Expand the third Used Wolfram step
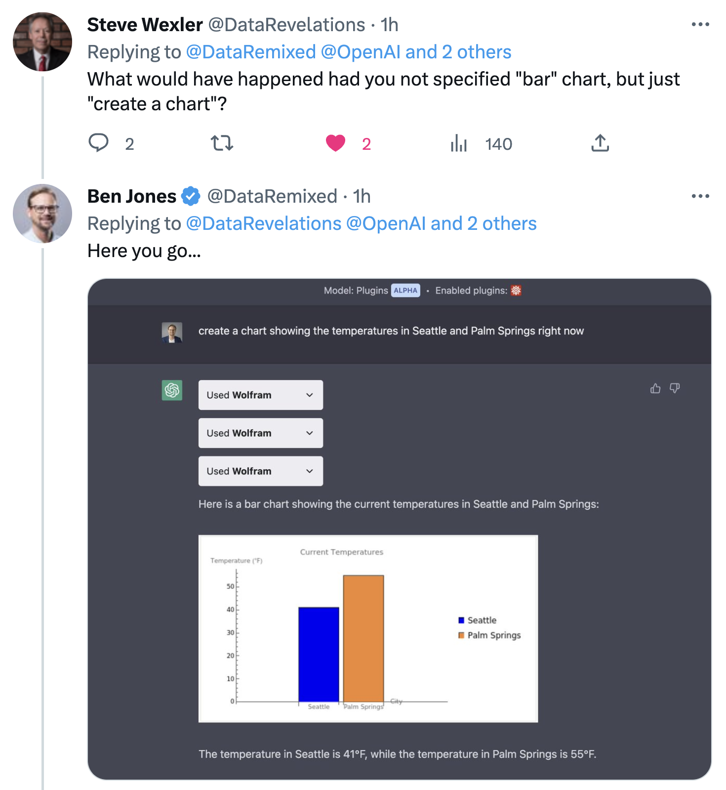This screenshot has width=726, height=790. pyautogui.click(x=260, y=471)
